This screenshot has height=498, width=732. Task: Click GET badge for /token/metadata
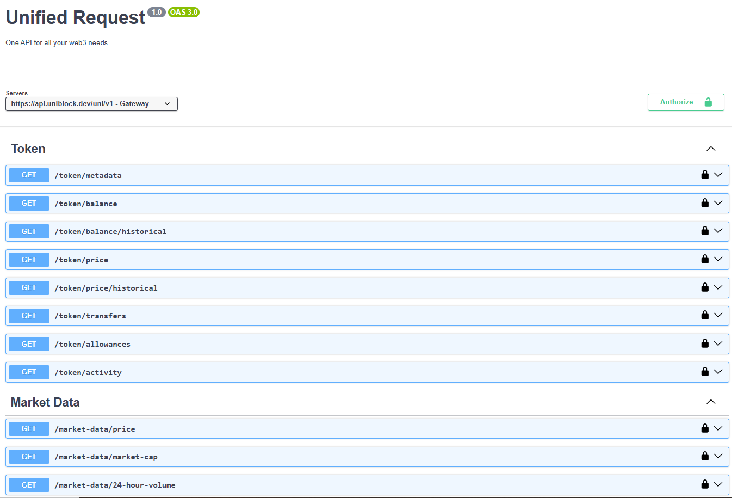pyautogui.click(x=29, y=175)
